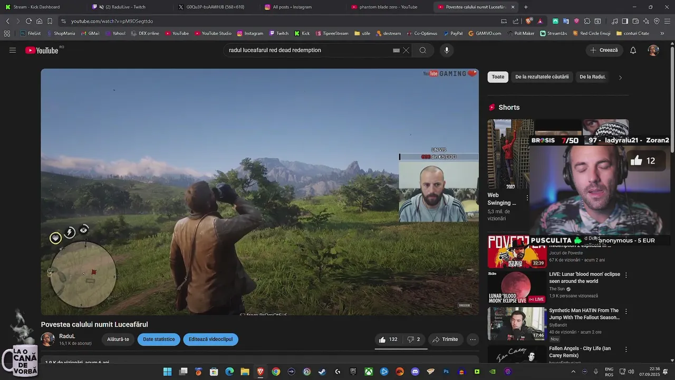Open Brave Shields lion icon
This screenshot has height=380, width=675.
pos(529,21)
